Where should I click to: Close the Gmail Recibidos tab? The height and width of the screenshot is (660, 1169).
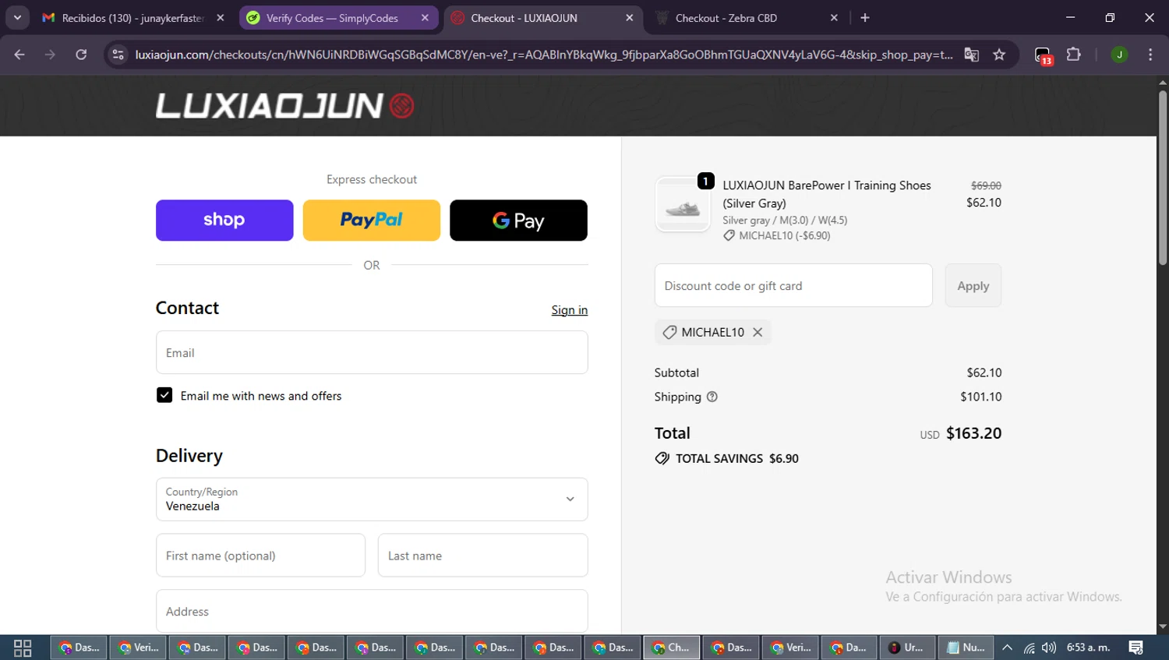pos(221,18)
